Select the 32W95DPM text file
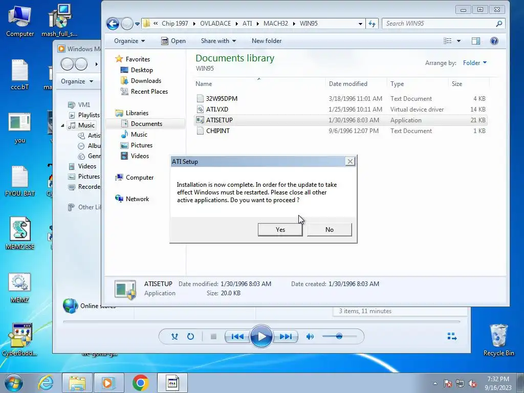 tap(341, 99)
